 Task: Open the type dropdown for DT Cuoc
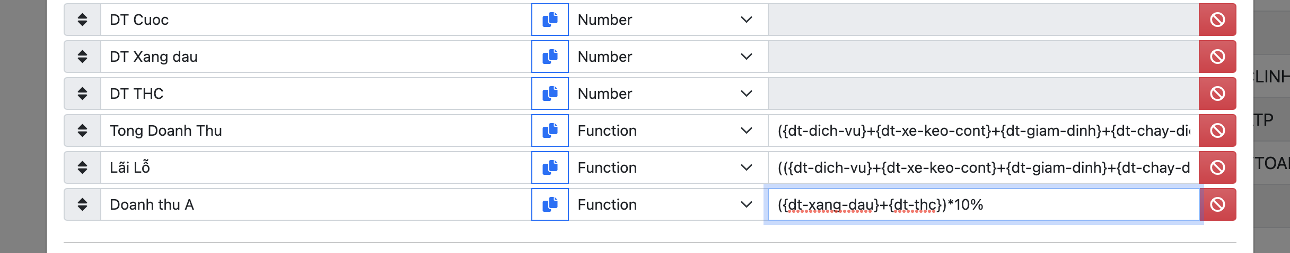[668, 20]
